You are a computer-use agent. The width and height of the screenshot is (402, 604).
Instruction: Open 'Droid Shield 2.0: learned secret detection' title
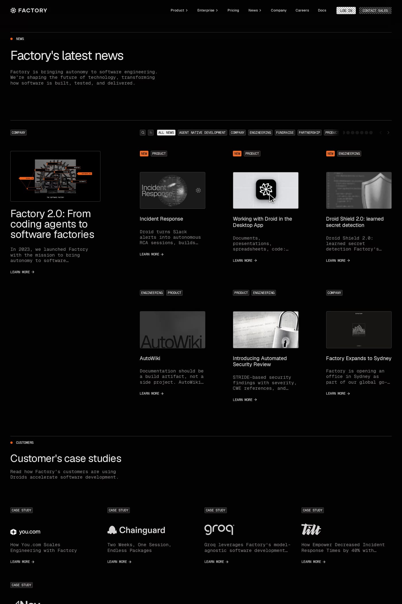pyautogui.click(x=355, y=222)
